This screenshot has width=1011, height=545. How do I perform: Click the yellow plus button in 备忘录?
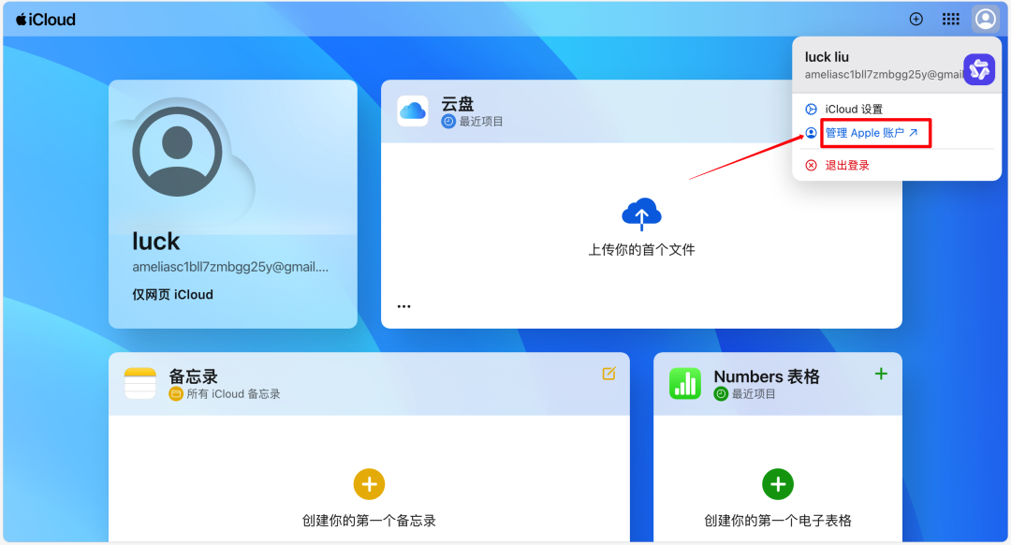370,484
